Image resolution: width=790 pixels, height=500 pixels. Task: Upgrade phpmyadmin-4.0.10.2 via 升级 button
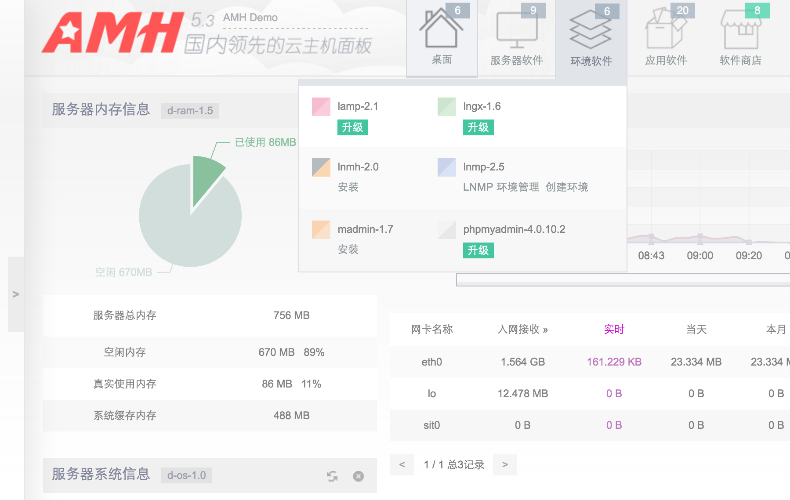pyautogui.click(x=478, y=250)
